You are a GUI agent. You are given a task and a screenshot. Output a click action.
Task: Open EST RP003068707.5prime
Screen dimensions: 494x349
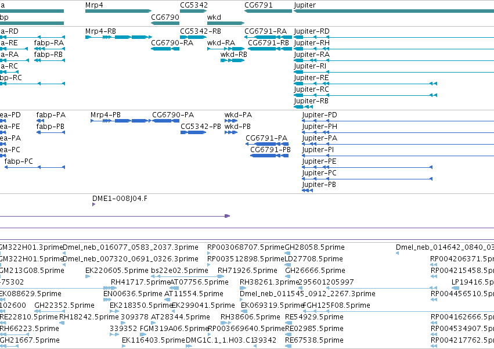(246, 247)
